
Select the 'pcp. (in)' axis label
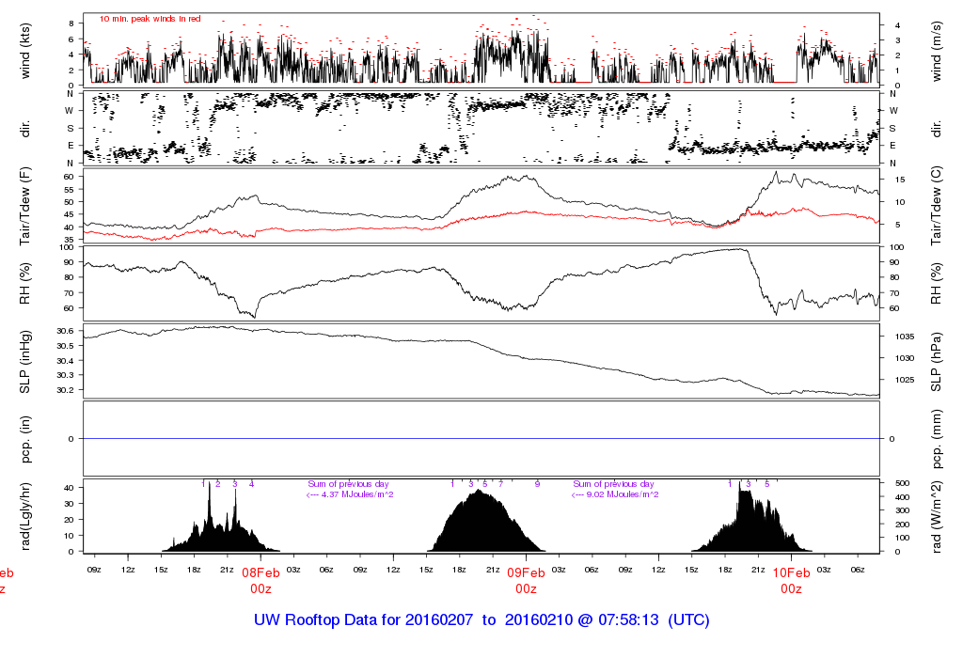click(x=25, y=438)
